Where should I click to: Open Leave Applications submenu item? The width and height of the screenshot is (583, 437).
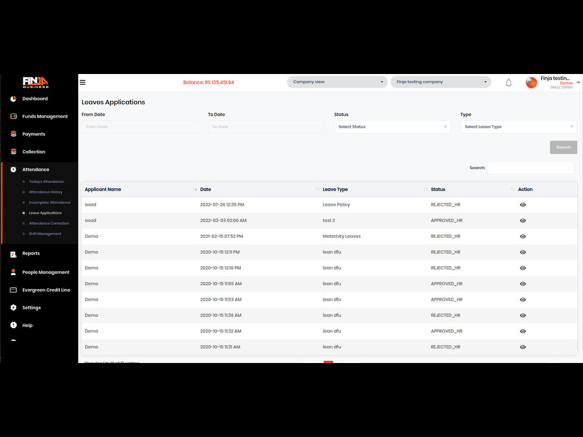[45, 213]
